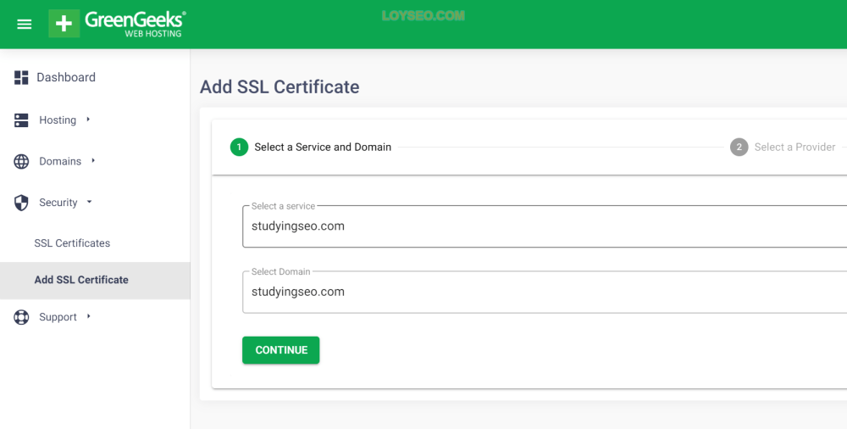Click the Hosting server icon
Viewport: 847px width, 429px height.
(21, 120)
